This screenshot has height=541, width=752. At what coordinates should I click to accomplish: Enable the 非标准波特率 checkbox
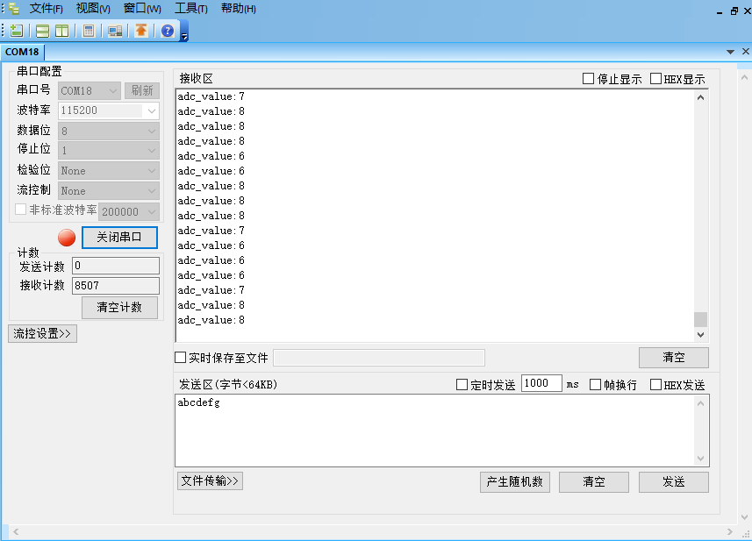tap(21, 210)
